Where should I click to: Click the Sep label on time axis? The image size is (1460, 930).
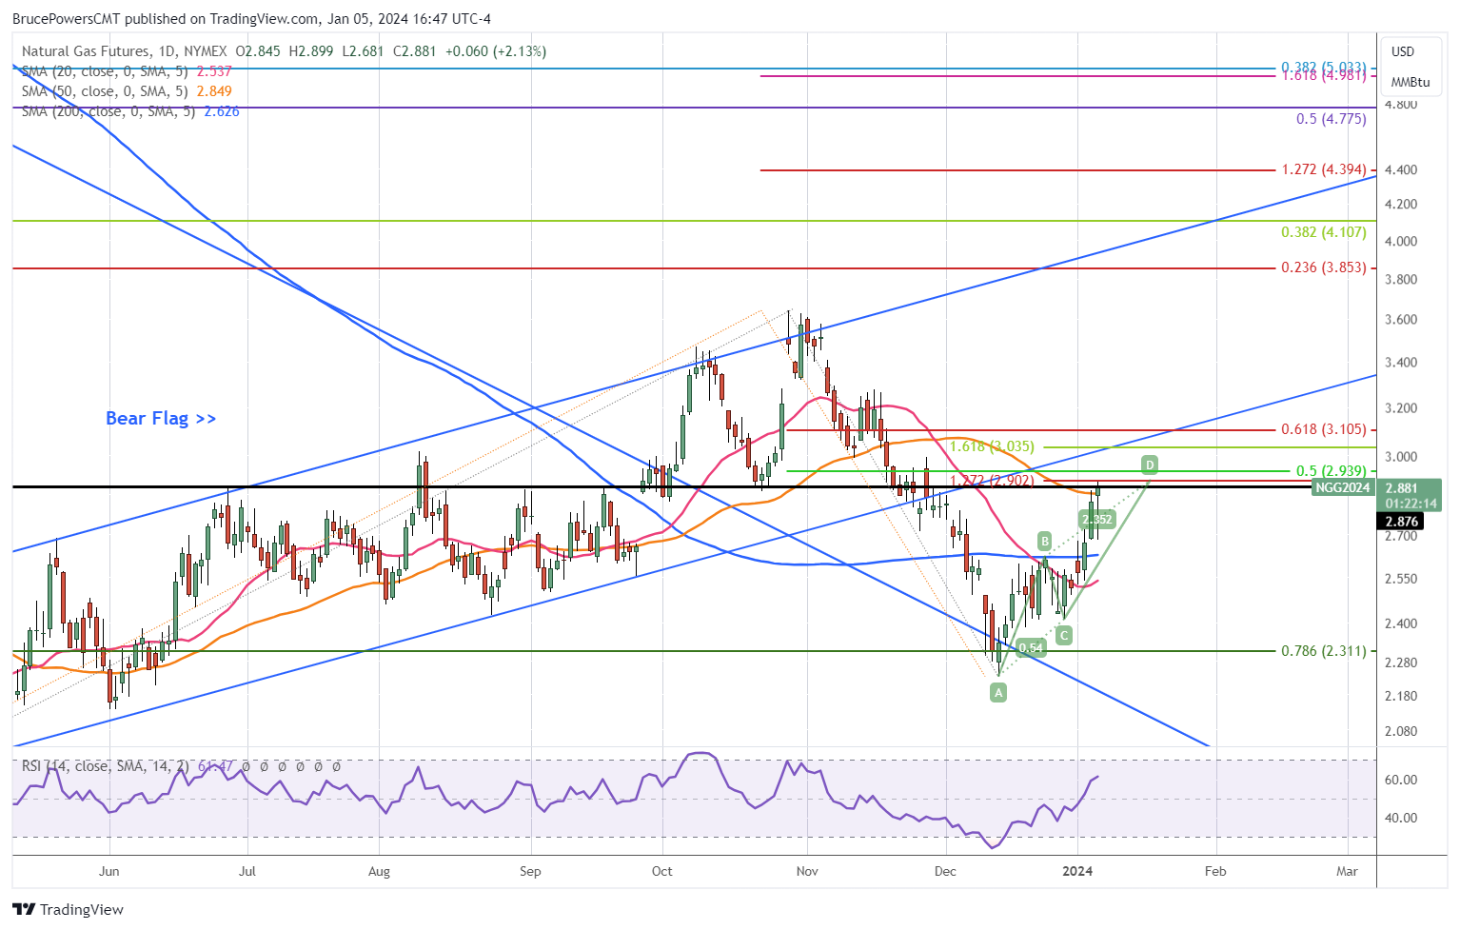point(530,871)
